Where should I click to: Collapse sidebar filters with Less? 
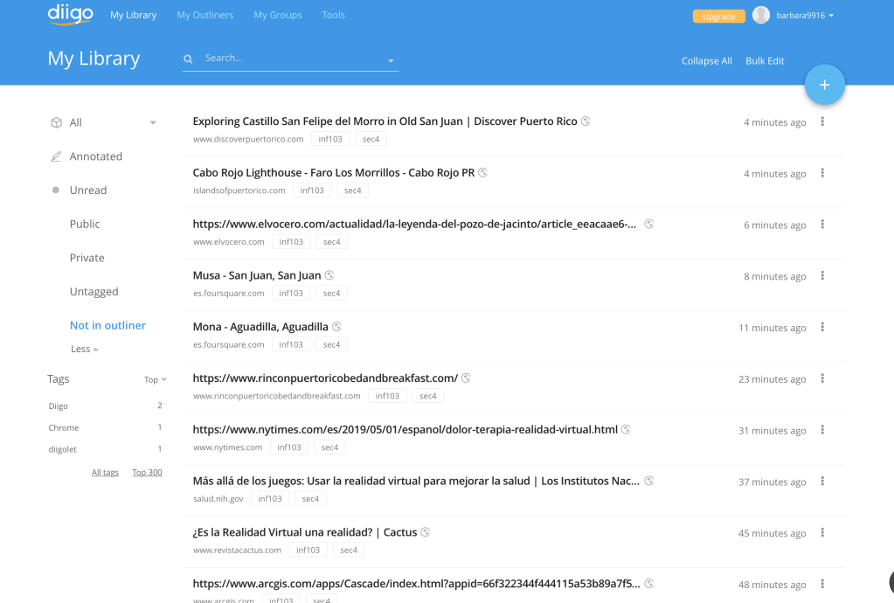pyautogui.click(x=84, y=349)
